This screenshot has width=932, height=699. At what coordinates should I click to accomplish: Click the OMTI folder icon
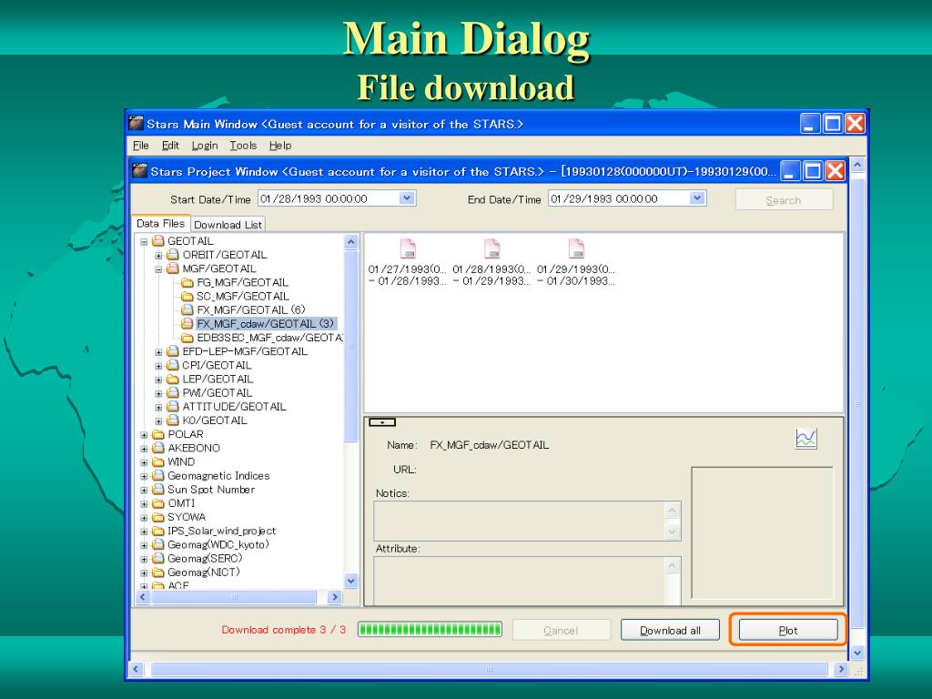(158, 502)
